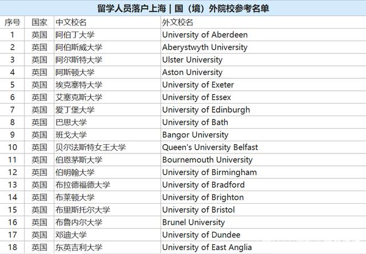366x254 pixels.
Task: Select 伯明翰大学 cell
Action: pos(108,172)
